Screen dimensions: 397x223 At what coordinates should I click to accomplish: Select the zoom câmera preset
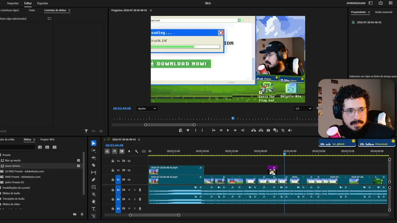click(x=12, y=166)
